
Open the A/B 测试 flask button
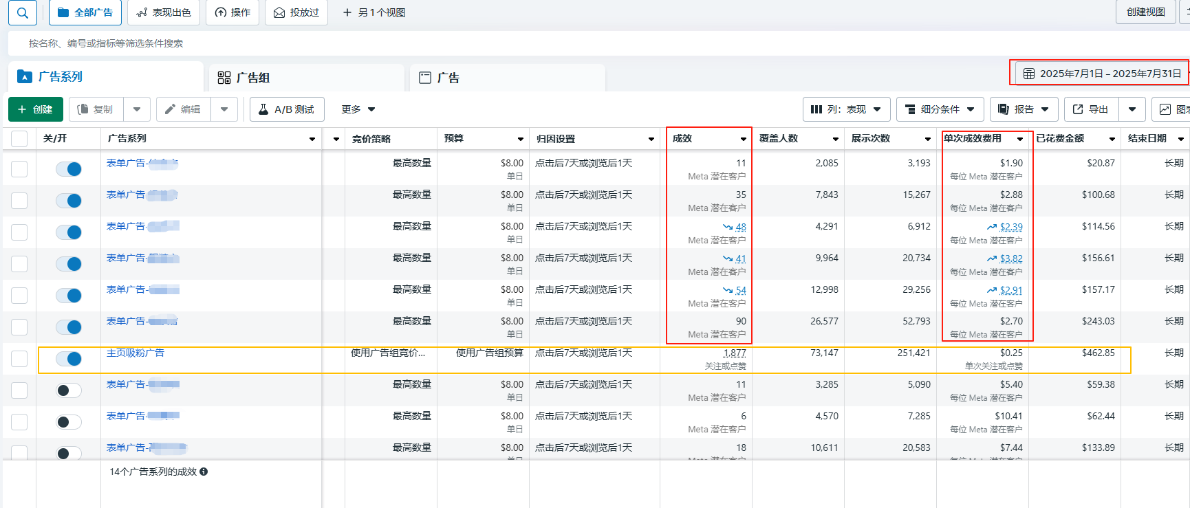pyautogui.click(x=287, y=109)
